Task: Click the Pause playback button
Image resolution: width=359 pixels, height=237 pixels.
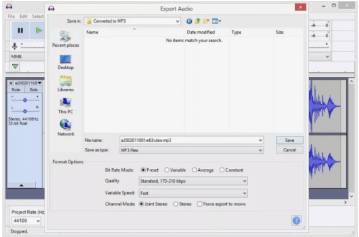Action: point(20,31)
